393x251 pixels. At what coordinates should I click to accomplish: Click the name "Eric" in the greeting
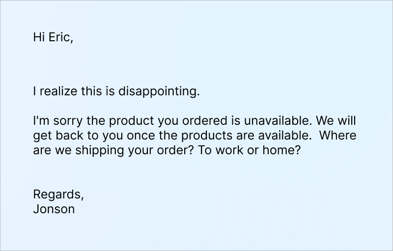(x=60, y=37)
